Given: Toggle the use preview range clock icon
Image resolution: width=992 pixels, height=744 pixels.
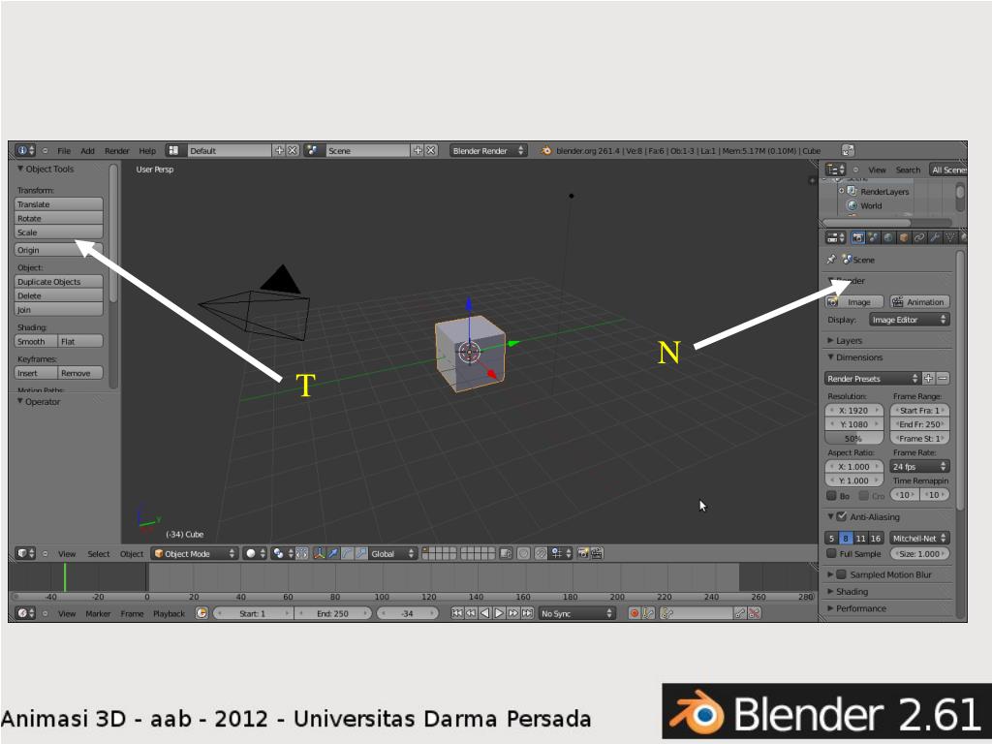Looking at the screenshot, I should click(201, 613).
